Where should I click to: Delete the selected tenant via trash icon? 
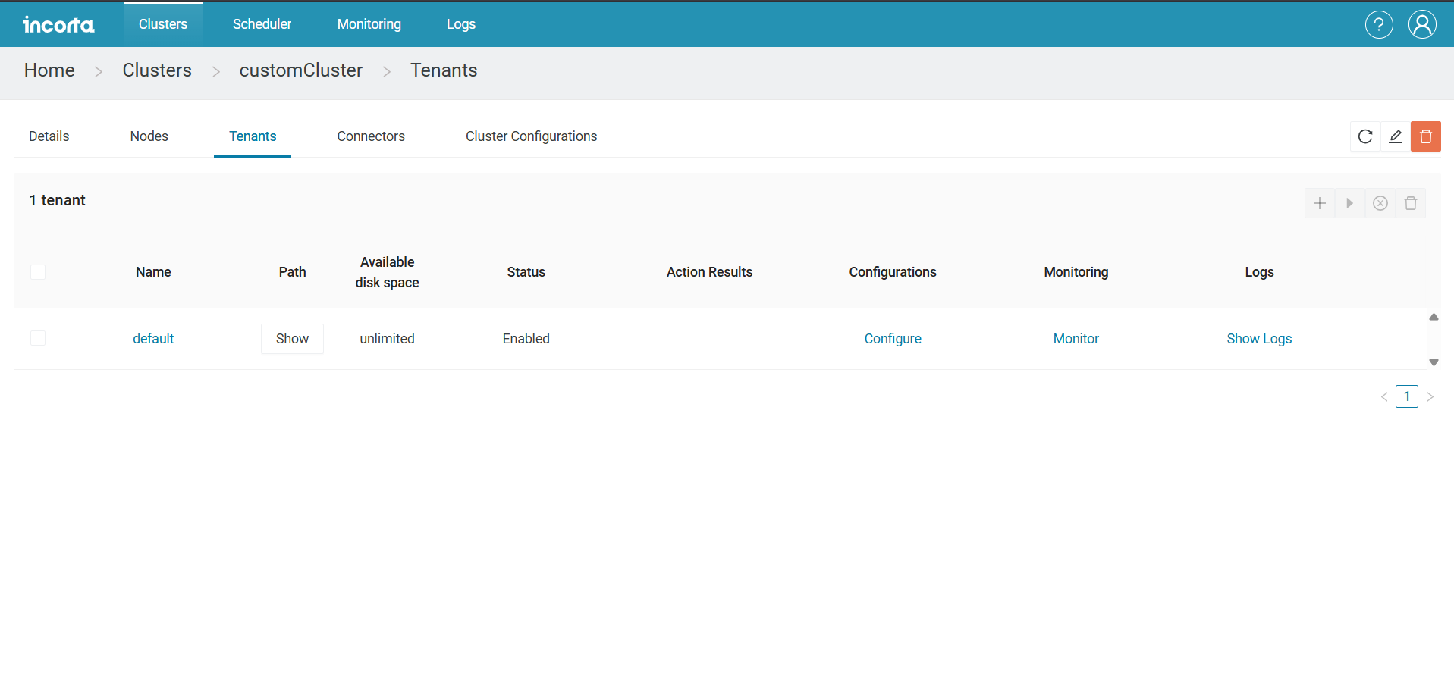[1411, 203]
